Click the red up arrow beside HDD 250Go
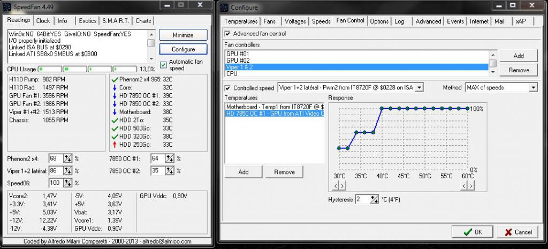This screenshot has width=548, height=249. tap(115, 145)
